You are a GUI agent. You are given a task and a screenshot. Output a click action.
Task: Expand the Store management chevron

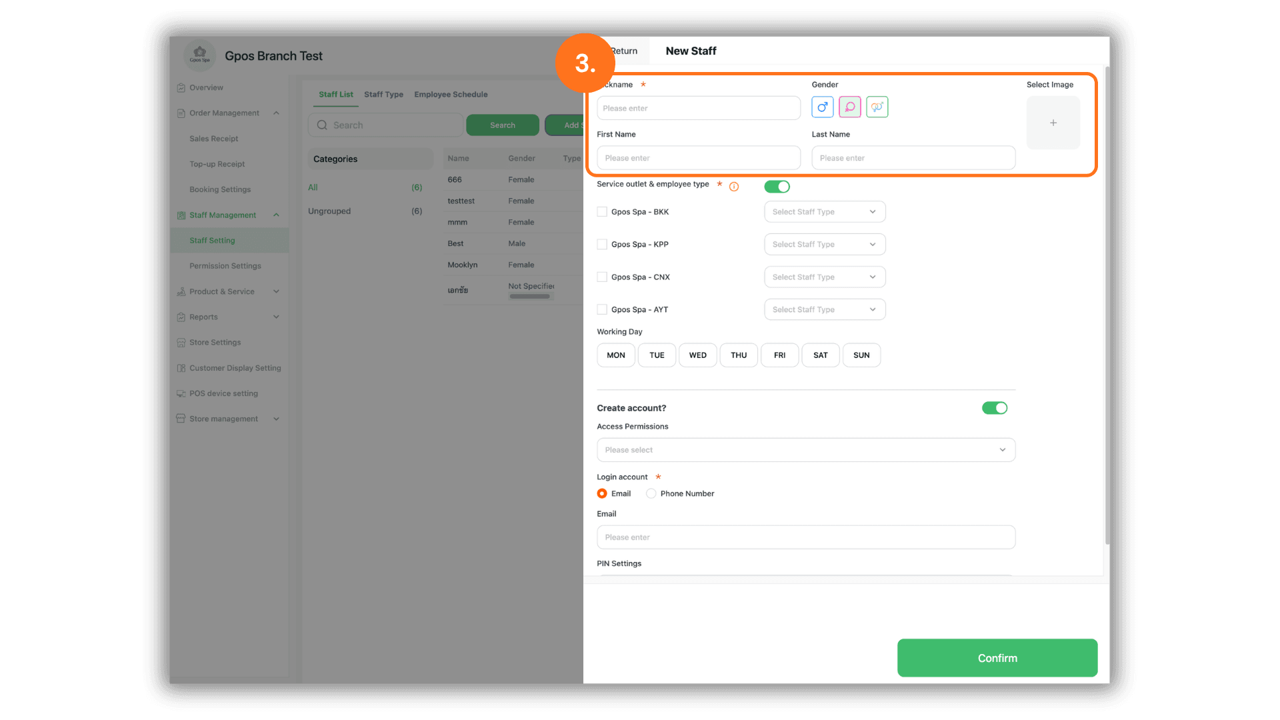coord(276,419)
